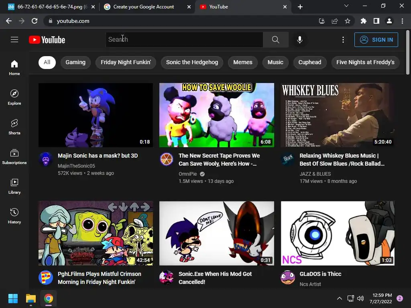Open YouTube settings three-dot menu
The image size is (411, 308).
343,40
